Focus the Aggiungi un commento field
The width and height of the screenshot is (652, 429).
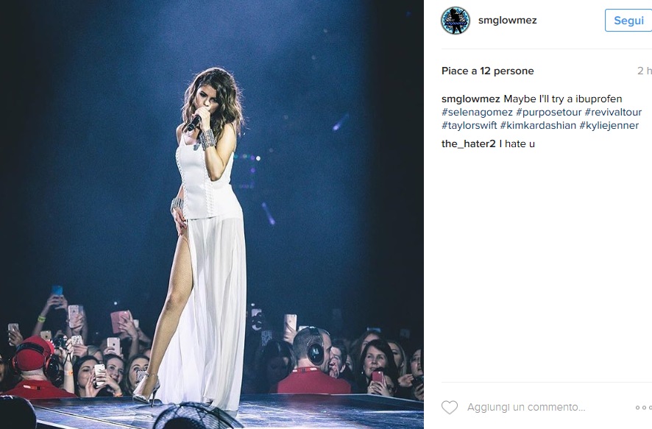tap(526, 408)
